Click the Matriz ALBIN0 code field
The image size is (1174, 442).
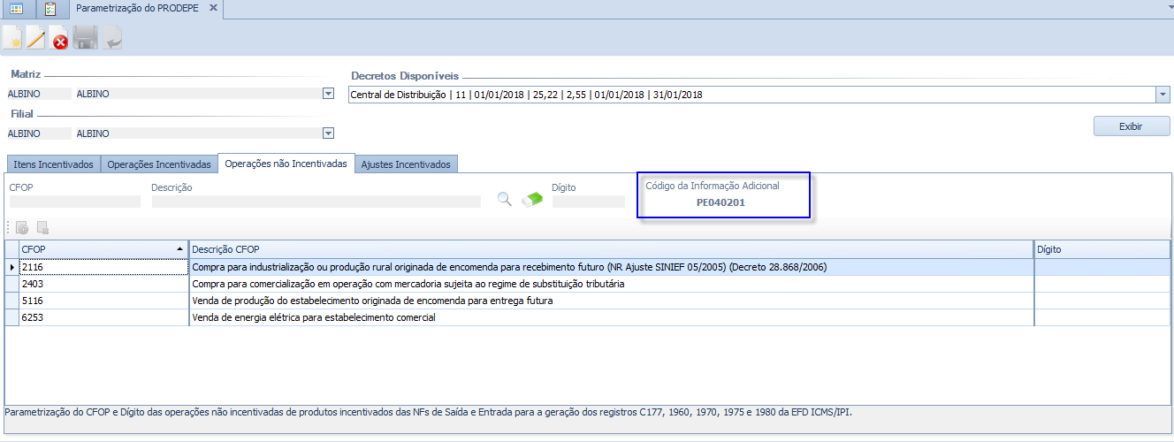[x=38, y=94]
